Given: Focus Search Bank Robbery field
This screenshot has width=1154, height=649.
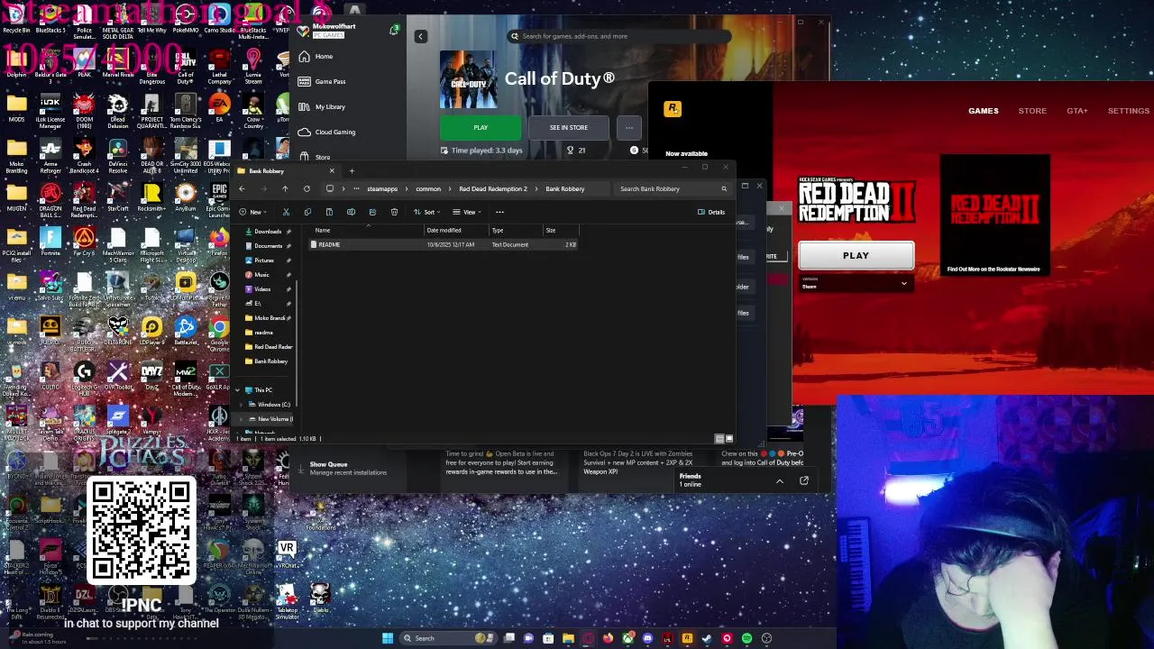Looking at the screenshot, I should click(x=672, y=188).
